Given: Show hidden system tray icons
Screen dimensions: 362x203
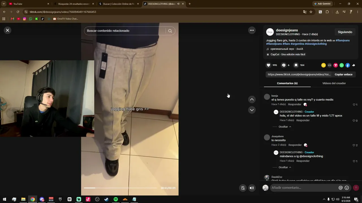Looking at the screenshot, I should coord(324,199).
